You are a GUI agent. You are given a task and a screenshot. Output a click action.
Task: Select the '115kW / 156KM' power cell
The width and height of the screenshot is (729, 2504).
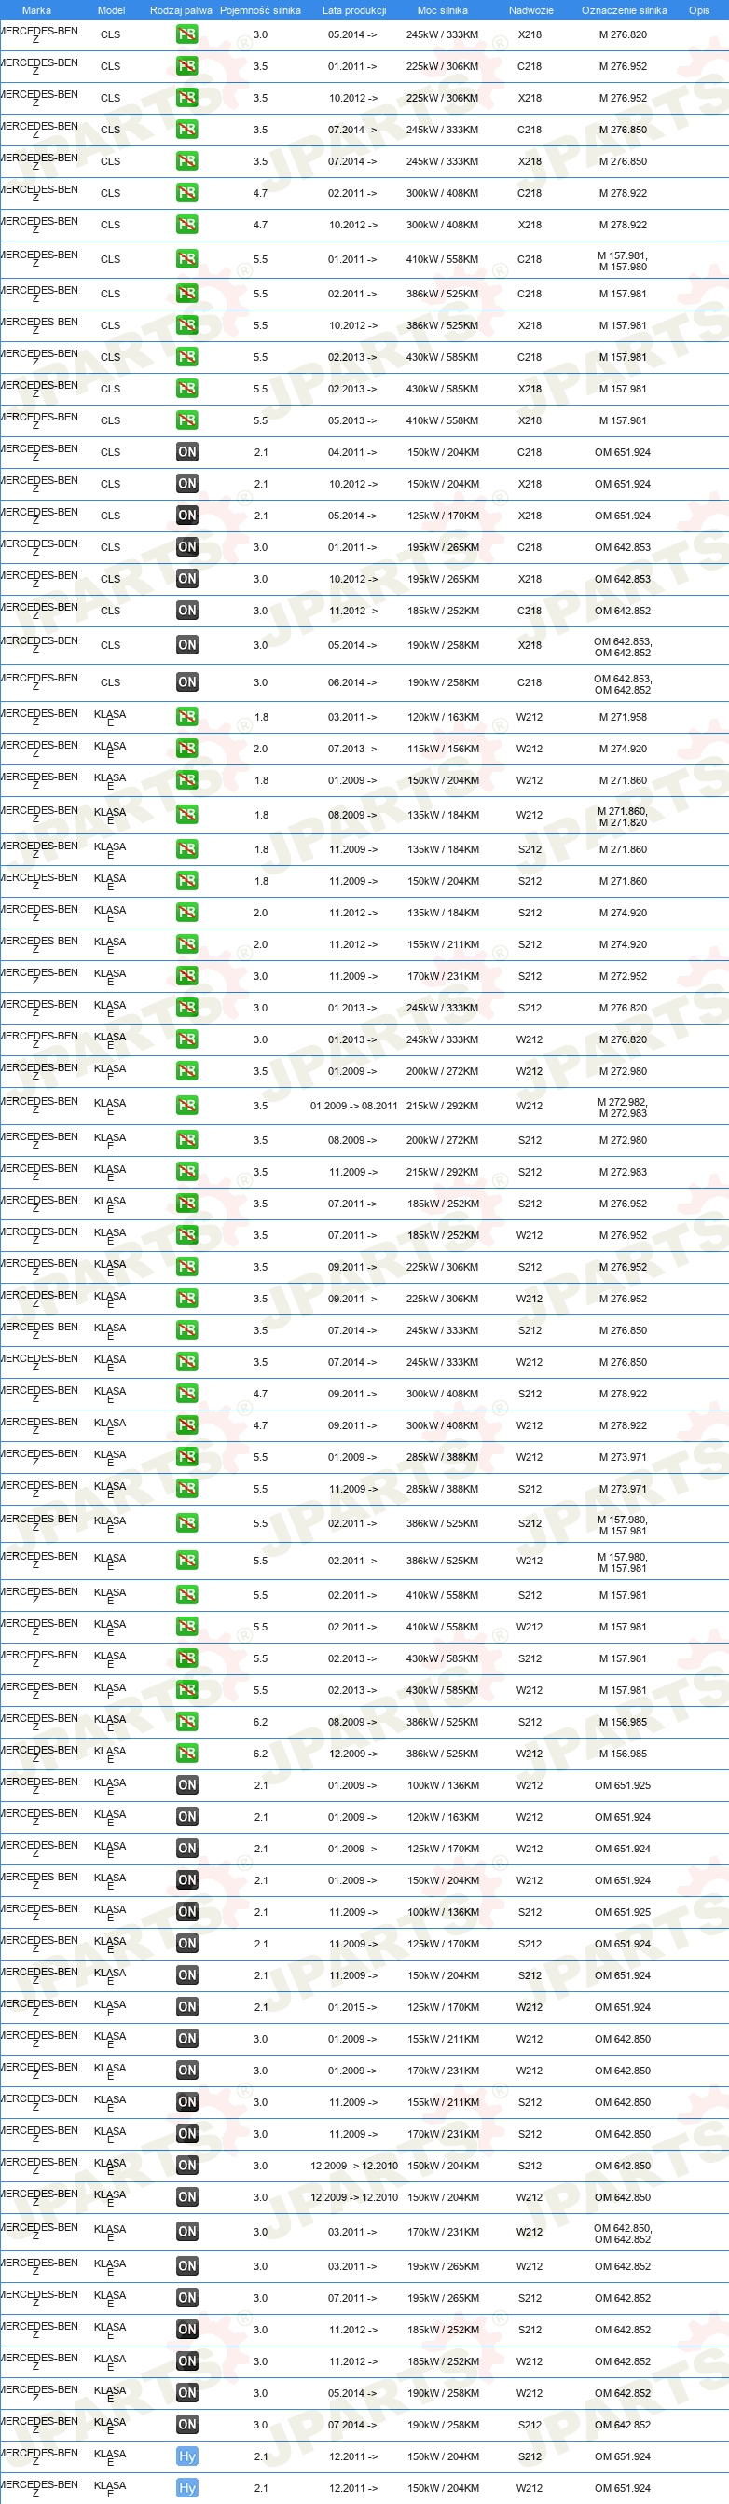click(442, 749)
